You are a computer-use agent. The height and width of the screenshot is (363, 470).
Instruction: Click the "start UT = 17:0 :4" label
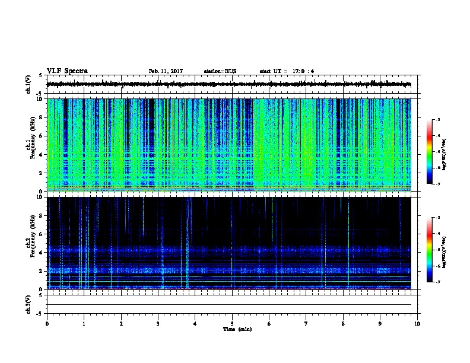[x=287, y=71]
